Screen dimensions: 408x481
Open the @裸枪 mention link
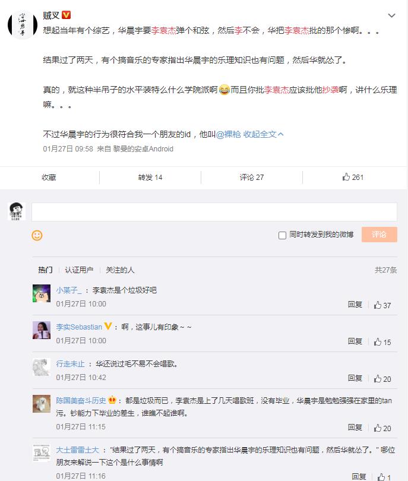228,134
